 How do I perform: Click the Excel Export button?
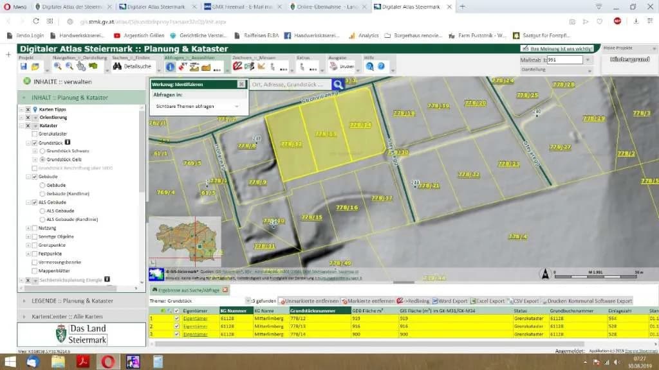point(488,301)
